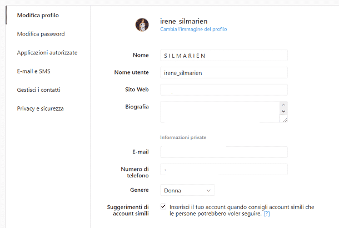
Task: Focus the Sito Web field
Action: coord(223,90)
